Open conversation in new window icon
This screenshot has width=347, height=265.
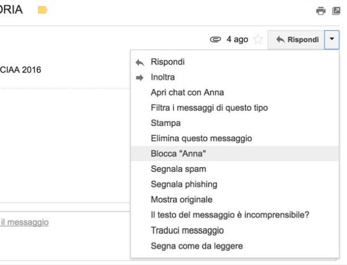(x=336, y=10)
